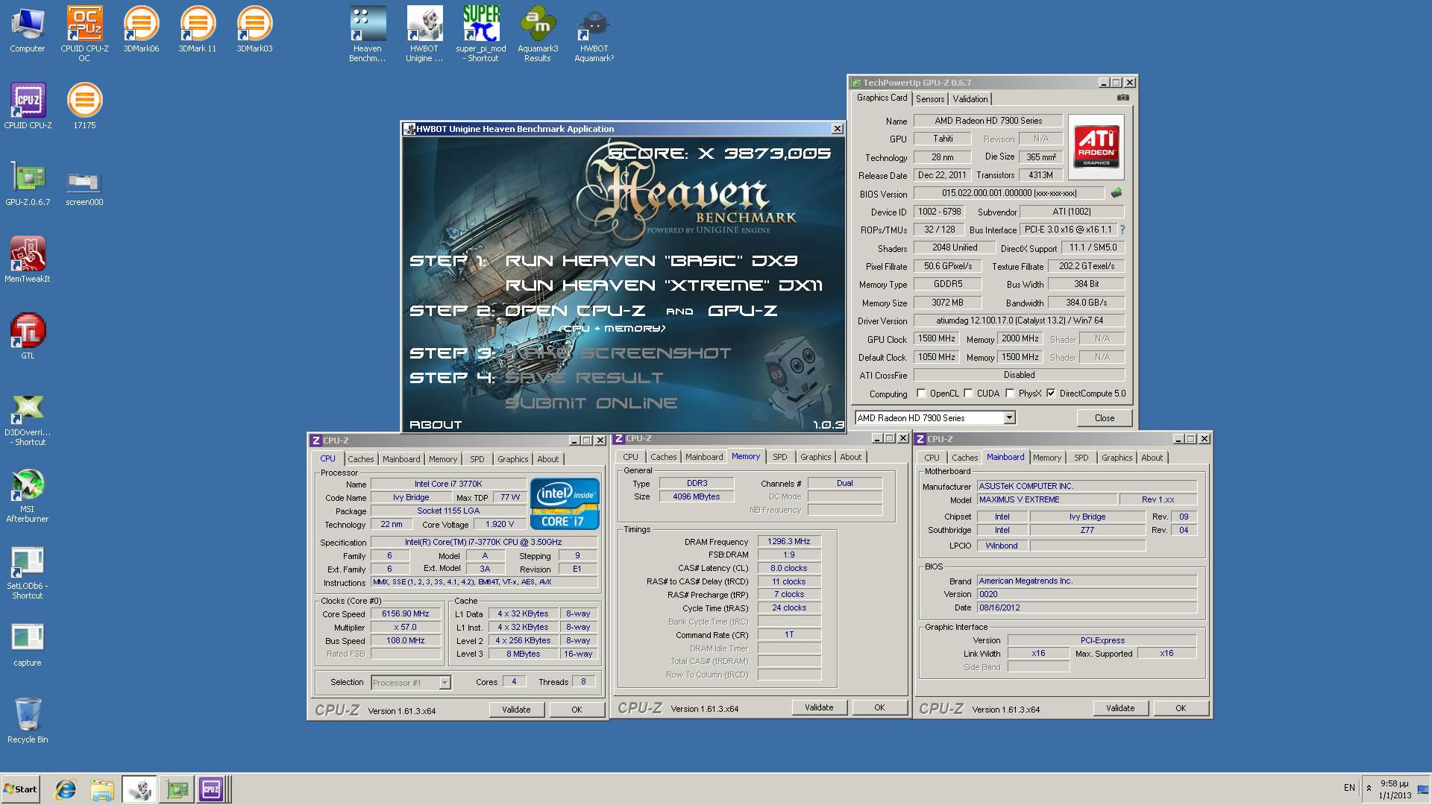Open the GTL desktop shortcut
Viewport: 1432px width, 805px height.
pyautogui.click(x=28, y=336)
